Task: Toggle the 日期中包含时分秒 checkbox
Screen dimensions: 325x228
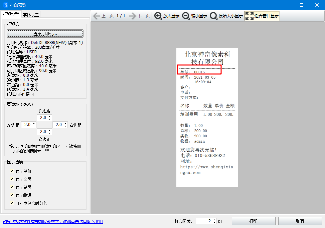Action: click(x=12, y=203)
